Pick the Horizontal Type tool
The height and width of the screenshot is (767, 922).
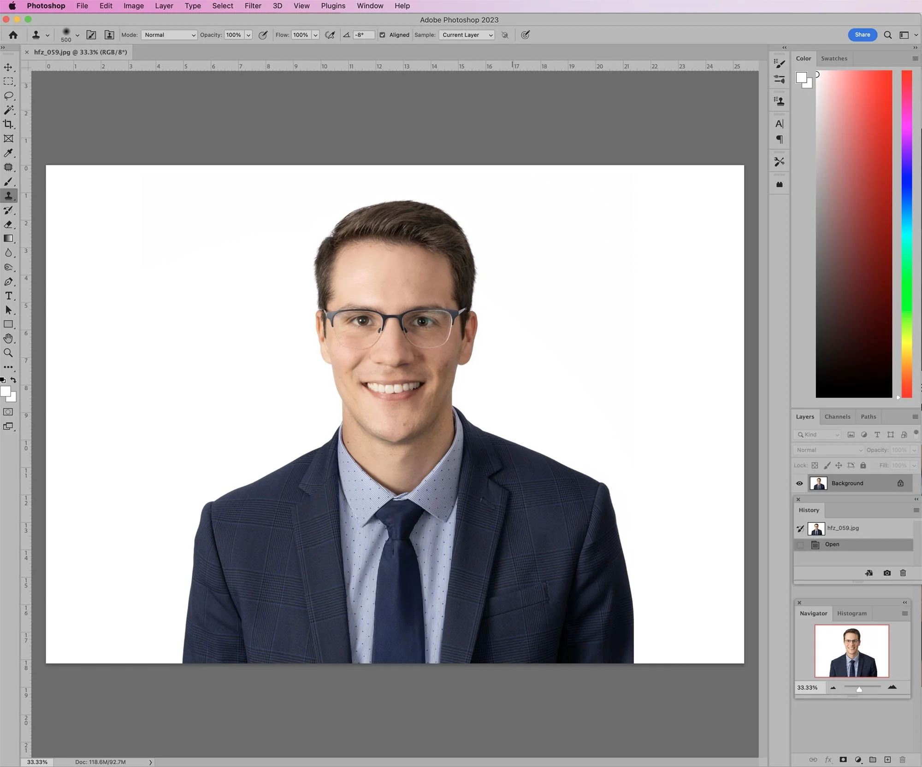point(8,296)
